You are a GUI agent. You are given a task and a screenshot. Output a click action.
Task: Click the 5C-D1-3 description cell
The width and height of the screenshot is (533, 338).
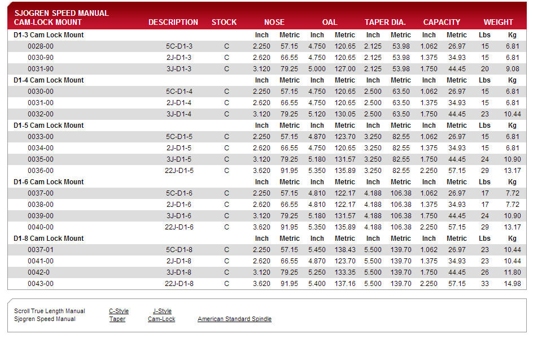click(x=179, y=46)
